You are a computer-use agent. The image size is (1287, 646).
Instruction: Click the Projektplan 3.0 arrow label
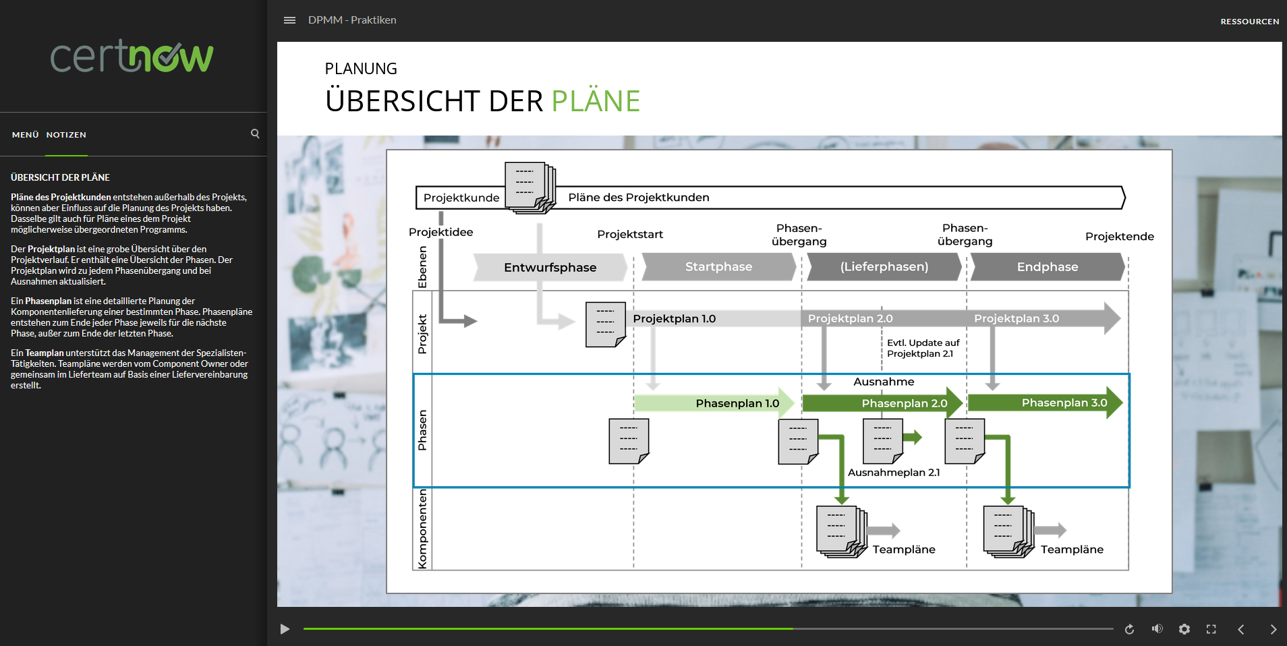coord(1016,318)
